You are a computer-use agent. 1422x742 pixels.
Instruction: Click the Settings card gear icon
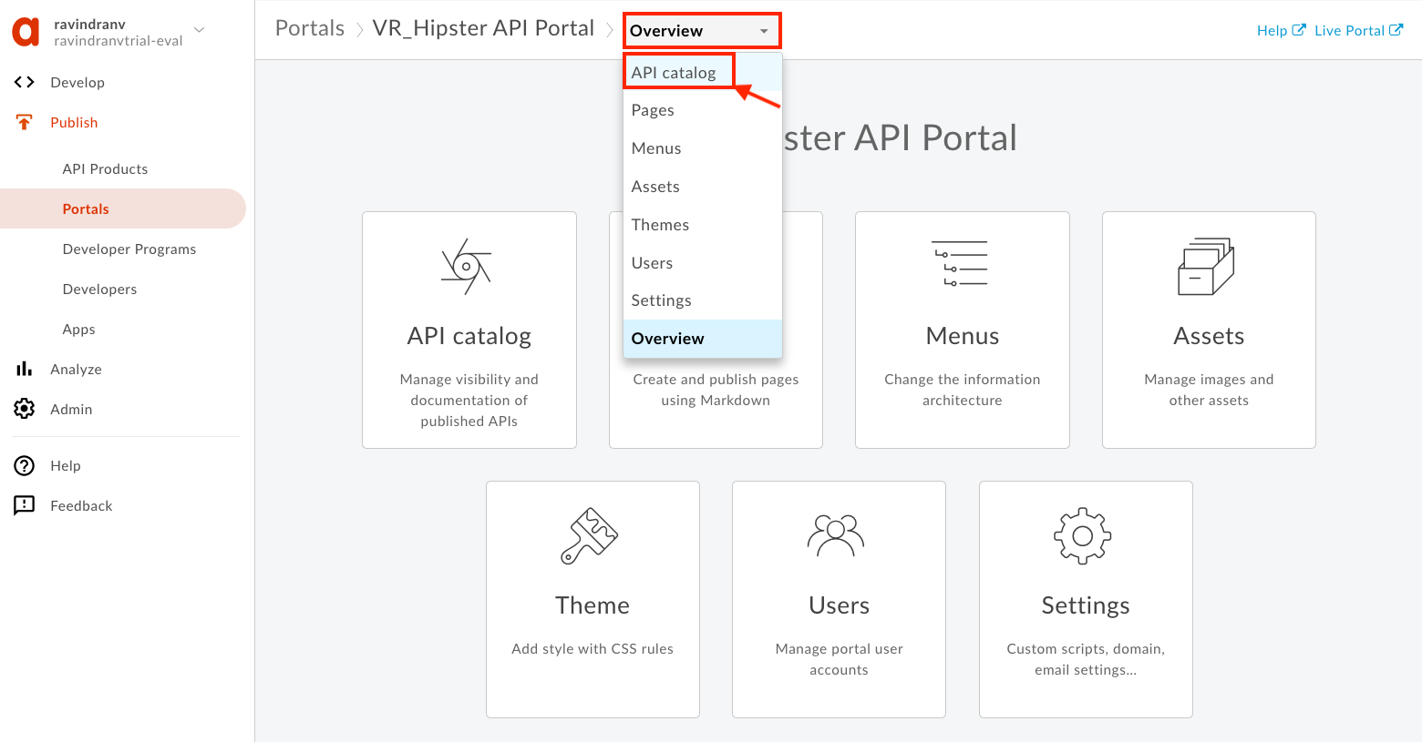1083,536
